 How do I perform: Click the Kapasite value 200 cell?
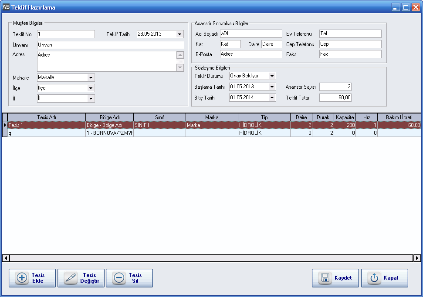click(345, 125)
